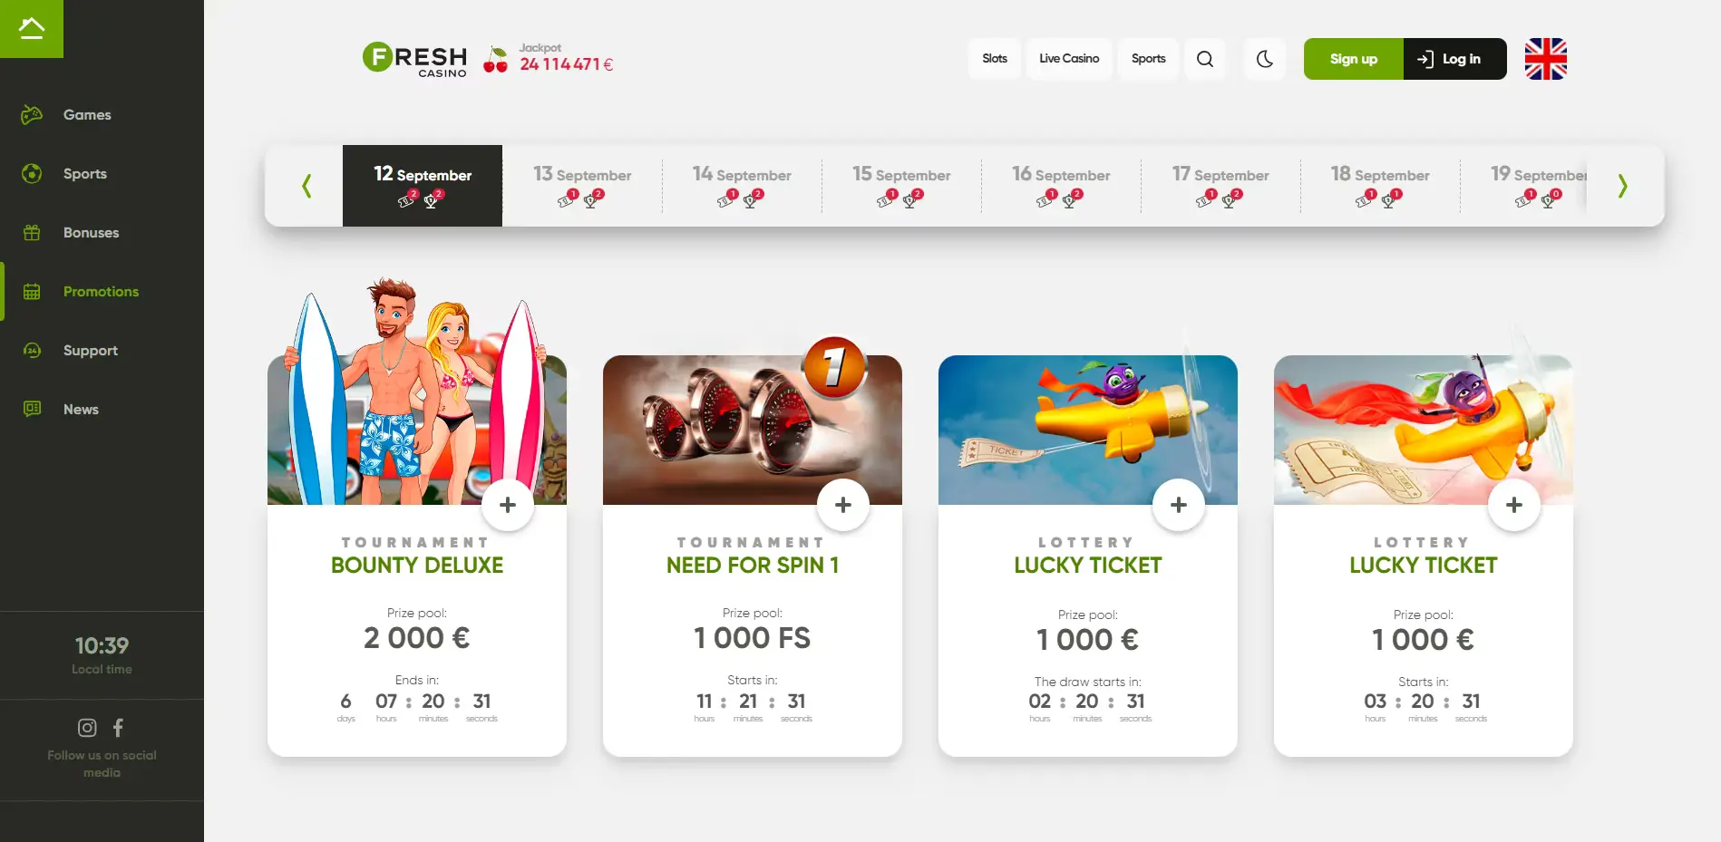Image resolution: width=1721 pixels, height=842 pixels.
Task: Expand Bounty Deluxe card with the plus button
Action: click(x=508, y=505)
